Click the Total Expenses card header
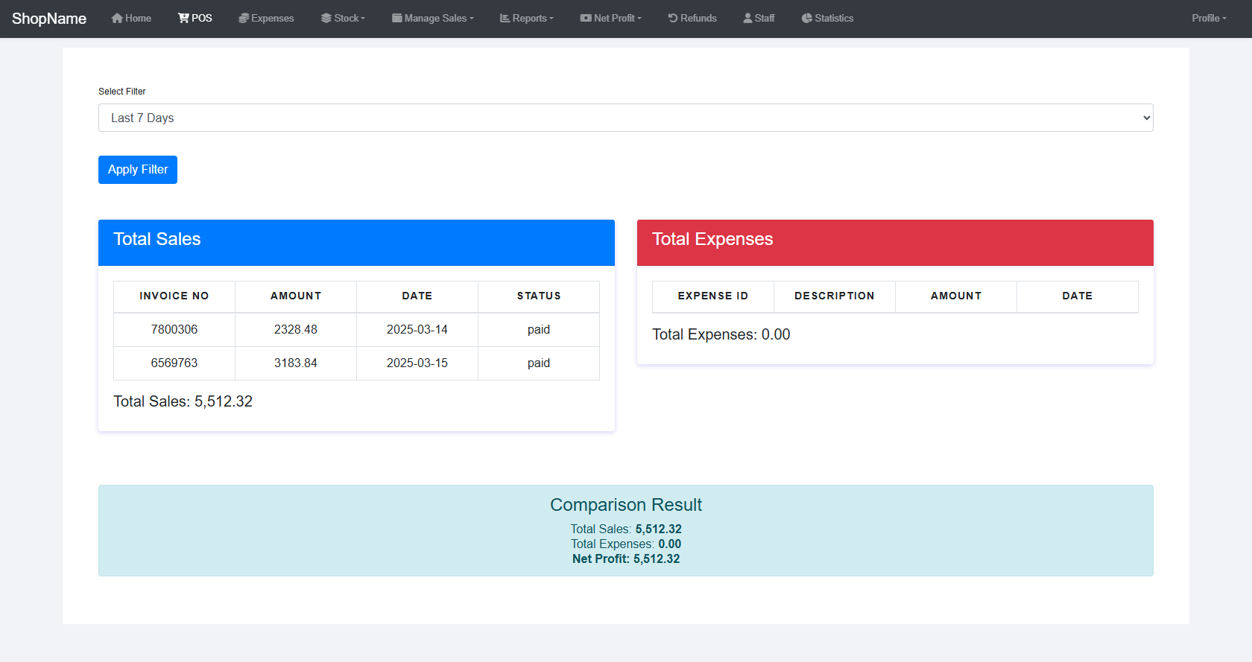 coord(895,243)
